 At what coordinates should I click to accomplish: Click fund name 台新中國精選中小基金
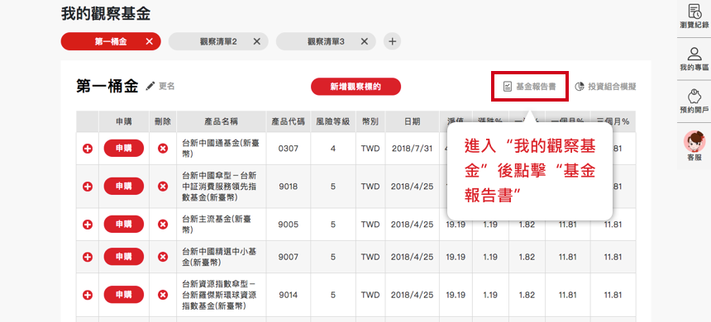coord(219,257)
